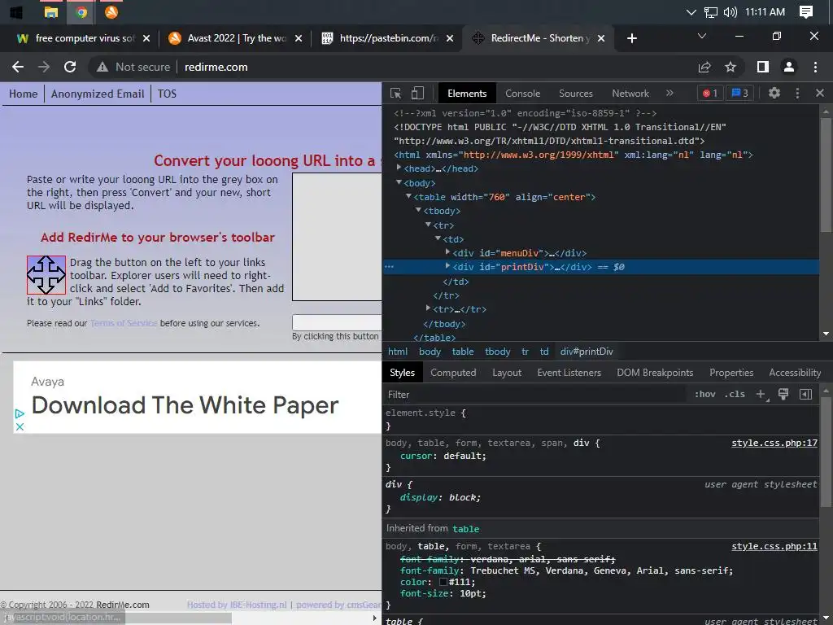Viewport: 833px width, 625px height.
Task: Open the selected node's ellipsis actions
Action: (389, 267)
